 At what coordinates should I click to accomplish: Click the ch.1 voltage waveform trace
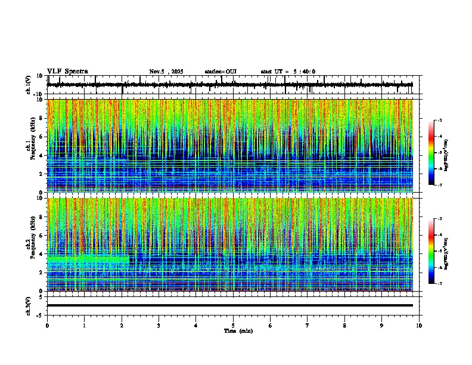point(230,85)
